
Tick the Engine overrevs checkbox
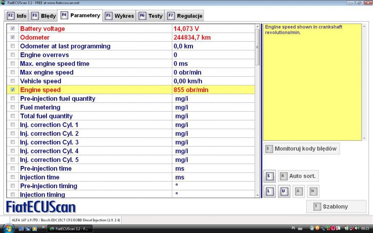click(13, 55)
